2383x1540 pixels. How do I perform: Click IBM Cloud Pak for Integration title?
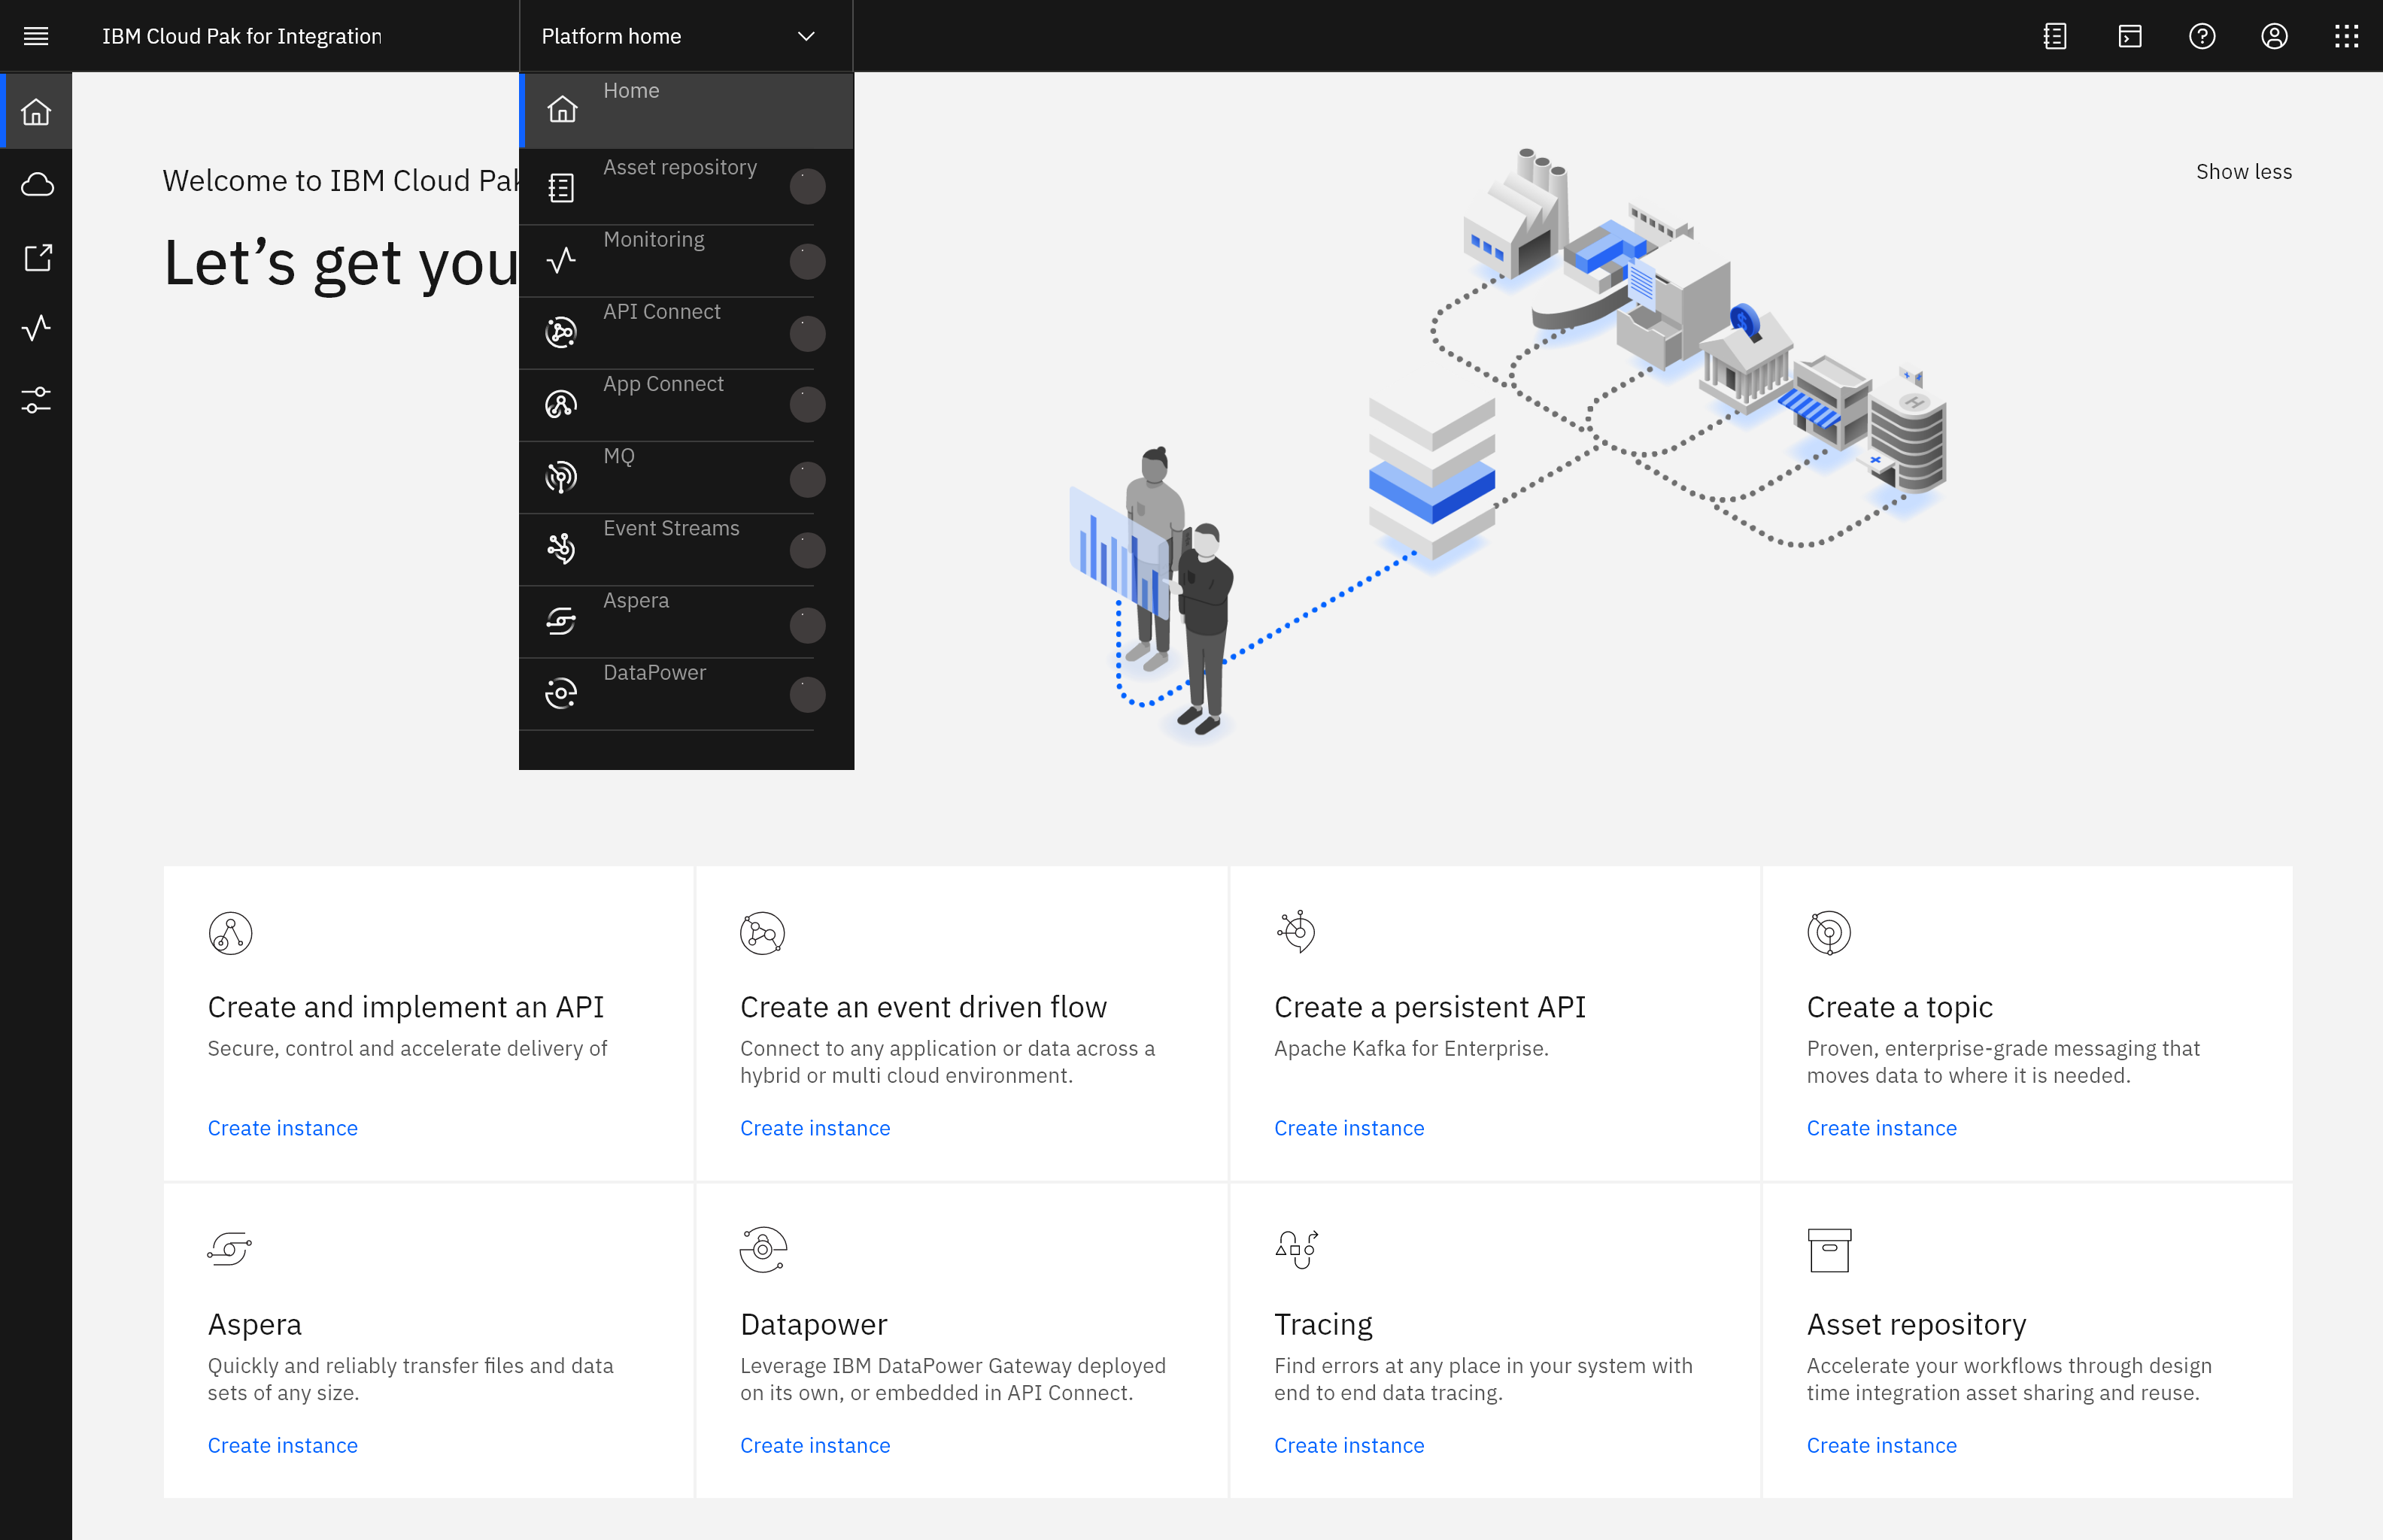[241, 36]
